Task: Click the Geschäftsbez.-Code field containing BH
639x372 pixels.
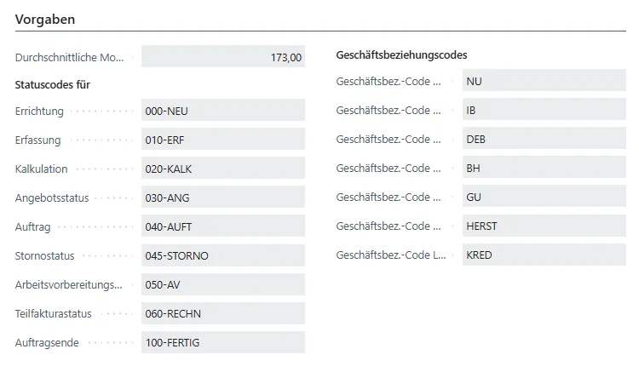Action: coord(544,169)
